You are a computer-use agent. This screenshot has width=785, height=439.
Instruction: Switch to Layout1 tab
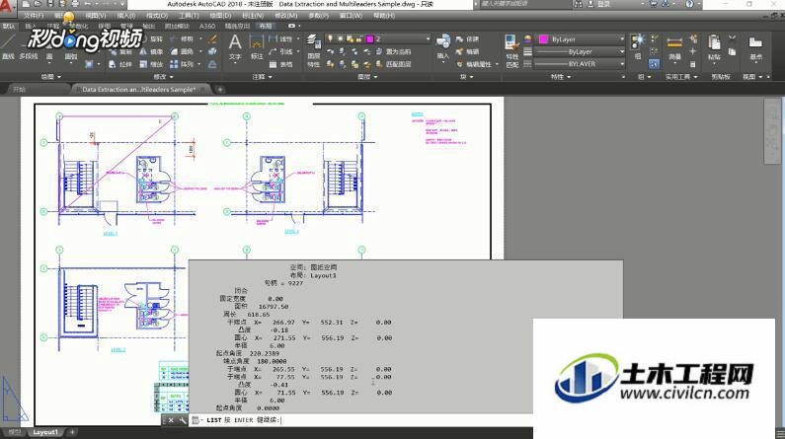coord(45,432)
